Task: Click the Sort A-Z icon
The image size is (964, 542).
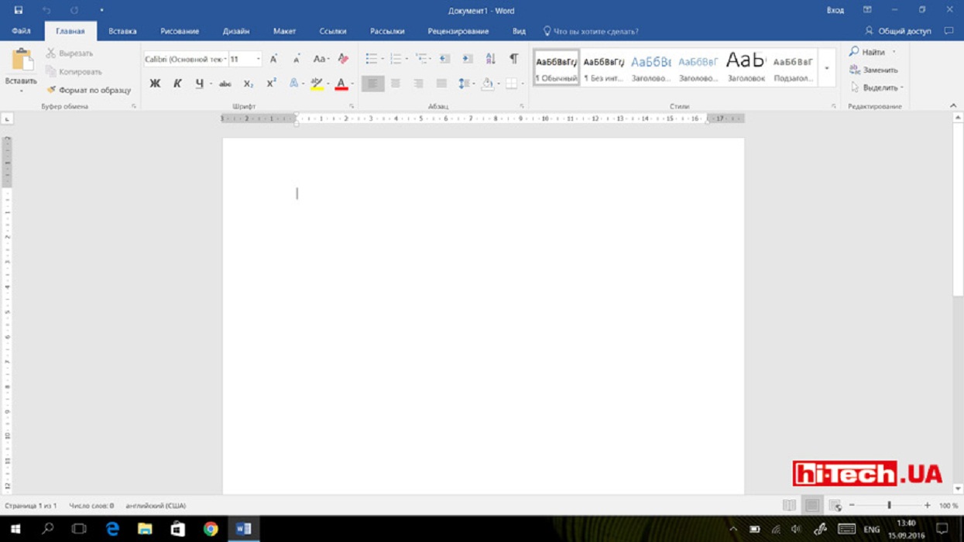Action: coord(490,59)
